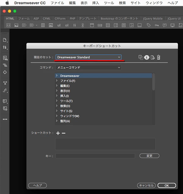The image size is (183, 194).
Task: Expand the ツール(T) command group
Action: [57, 101]
